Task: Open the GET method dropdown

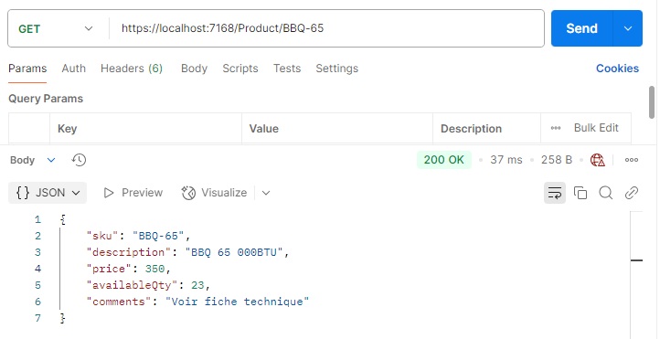Action: point(56,28)
